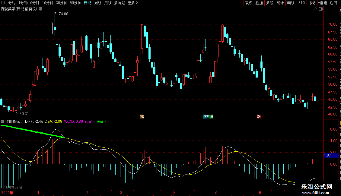
Task: Select the 1分钟 period tab
Action: [x=23, y=3]
